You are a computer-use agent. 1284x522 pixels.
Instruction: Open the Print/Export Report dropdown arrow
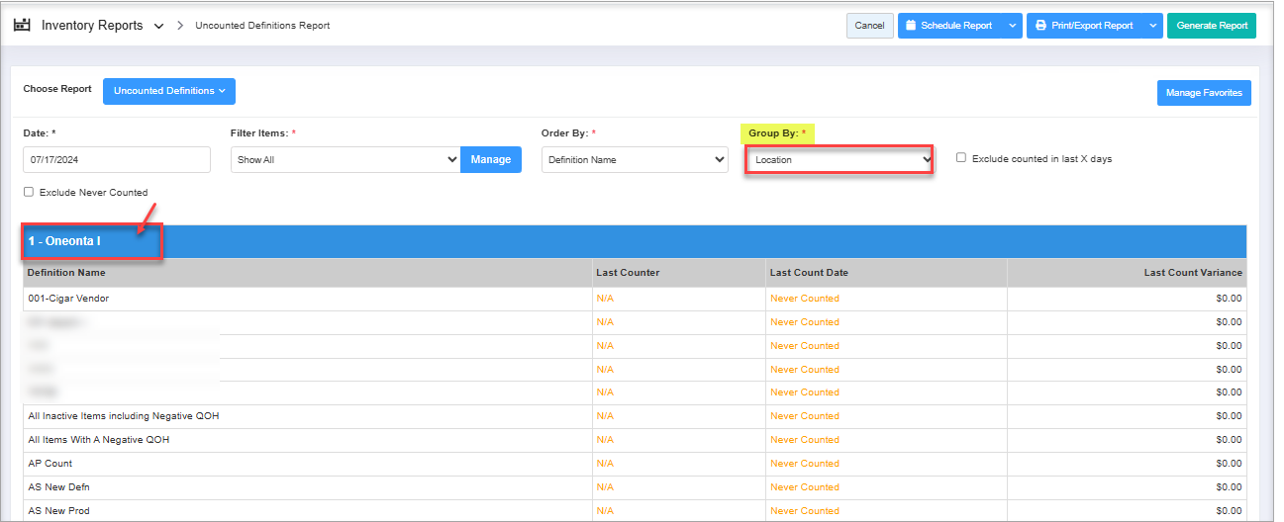tap(1153, 26)
